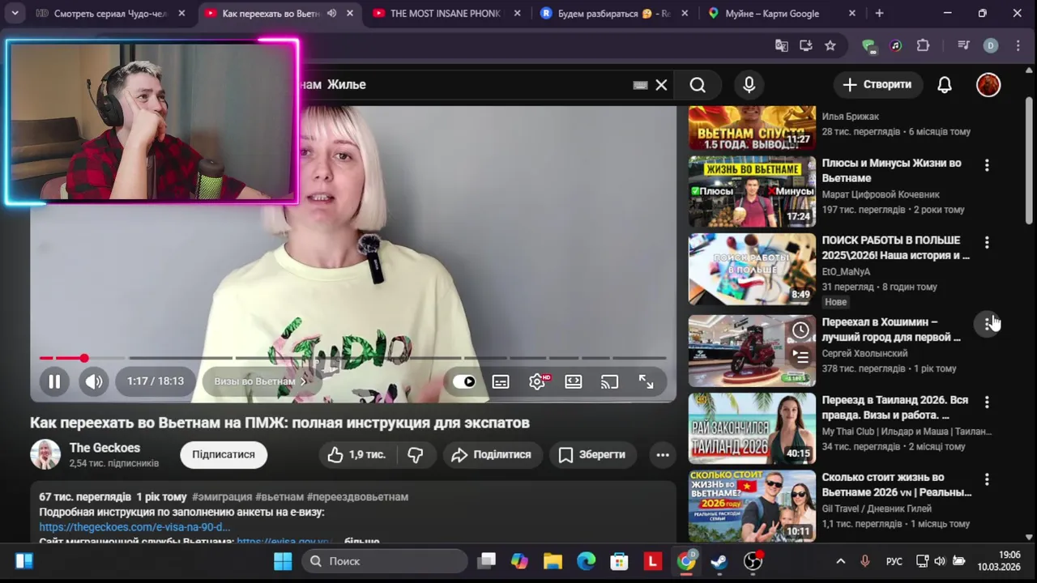
Task: Open Steam from the taskbar
Action: click(x=719, y=561)
